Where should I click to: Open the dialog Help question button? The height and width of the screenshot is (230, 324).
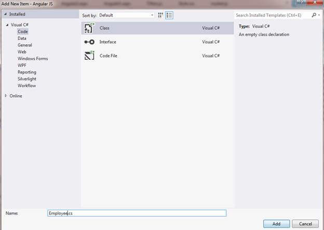click(302, 2)
